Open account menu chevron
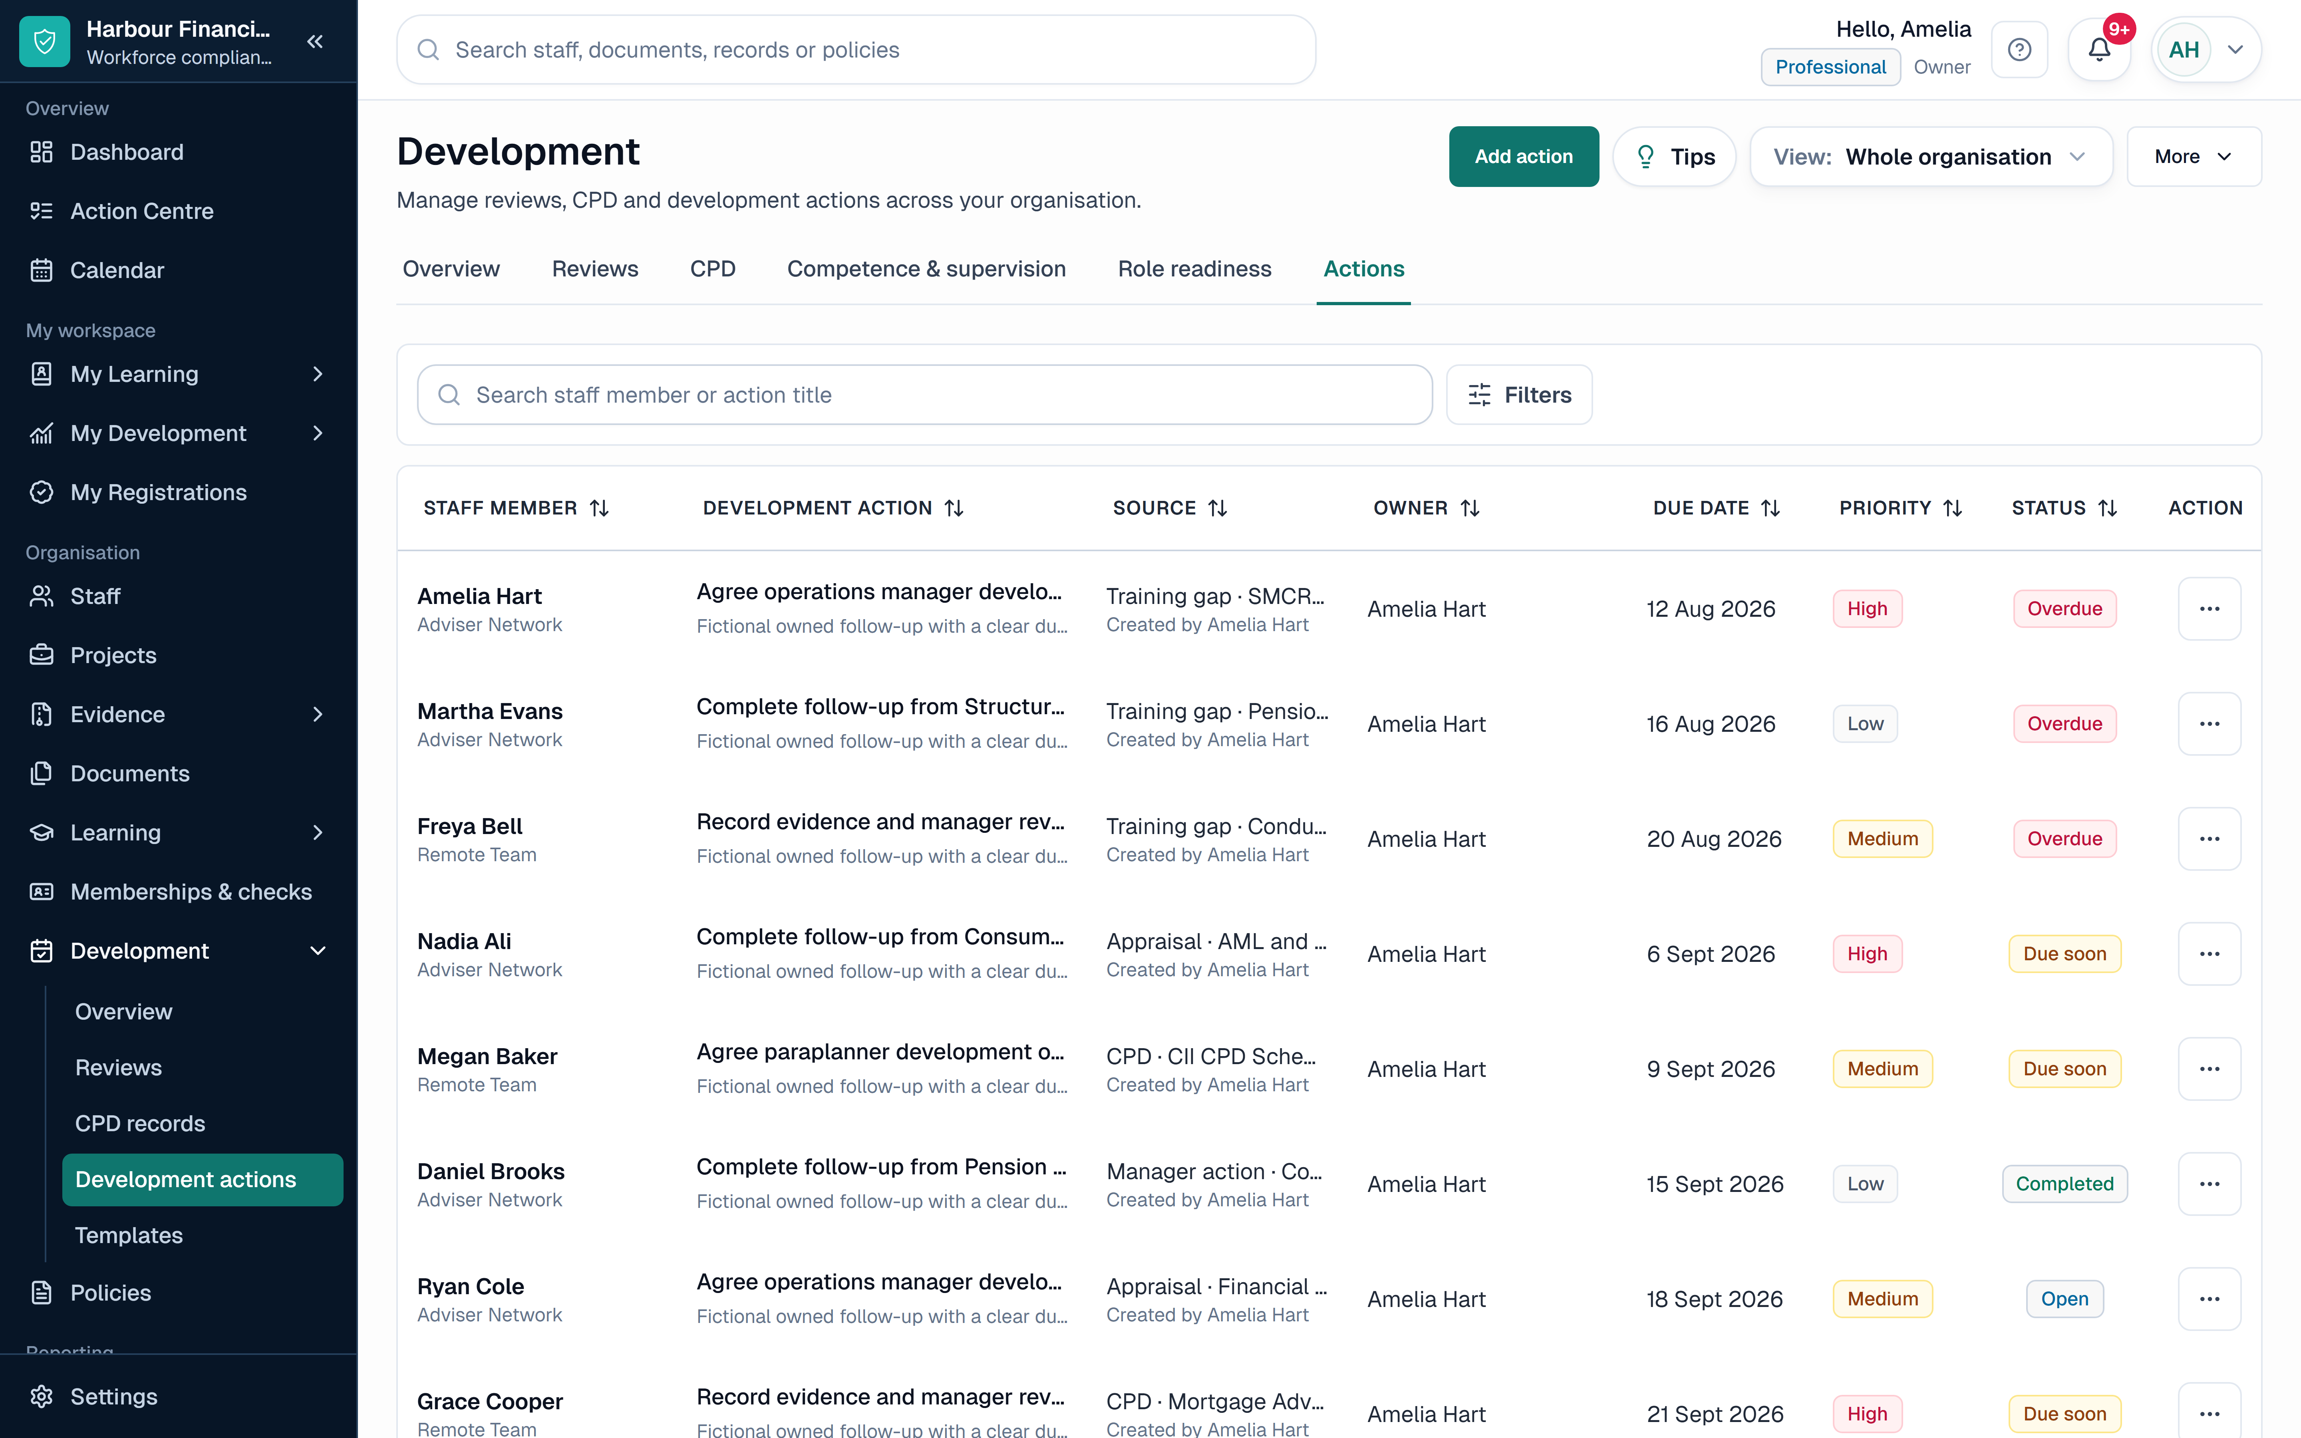 pos(2235,50)
